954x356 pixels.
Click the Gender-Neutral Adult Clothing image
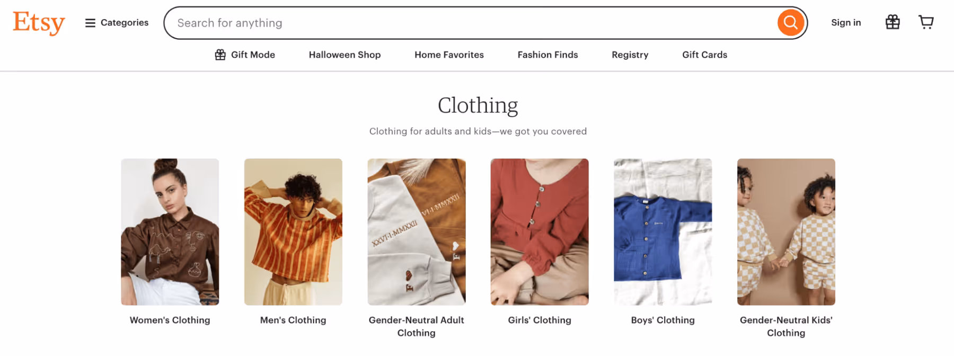417,232
